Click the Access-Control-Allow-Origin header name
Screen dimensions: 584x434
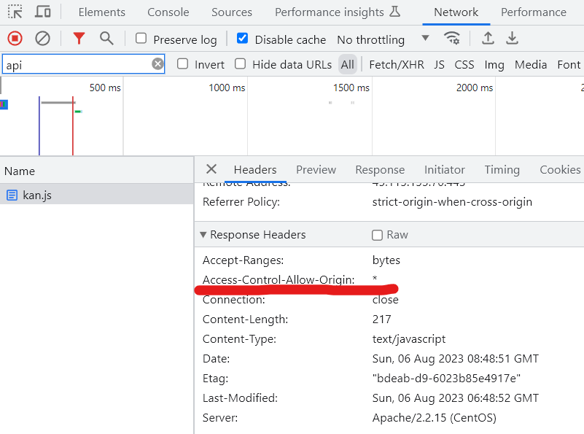(x=279, y=280)
